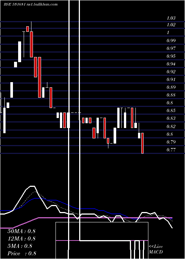Click the 50MA : 0.8 readout
185x259 pixels.
pos(21,231)
